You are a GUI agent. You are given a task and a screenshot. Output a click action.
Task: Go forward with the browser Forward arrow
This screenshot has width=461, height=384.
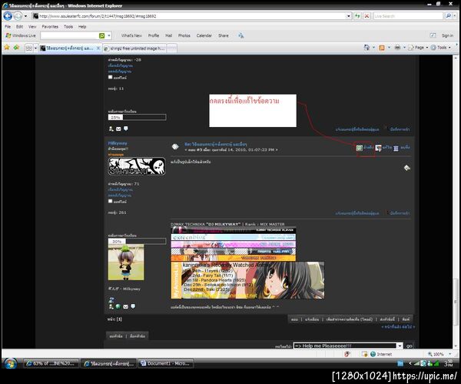pos(18,16)
